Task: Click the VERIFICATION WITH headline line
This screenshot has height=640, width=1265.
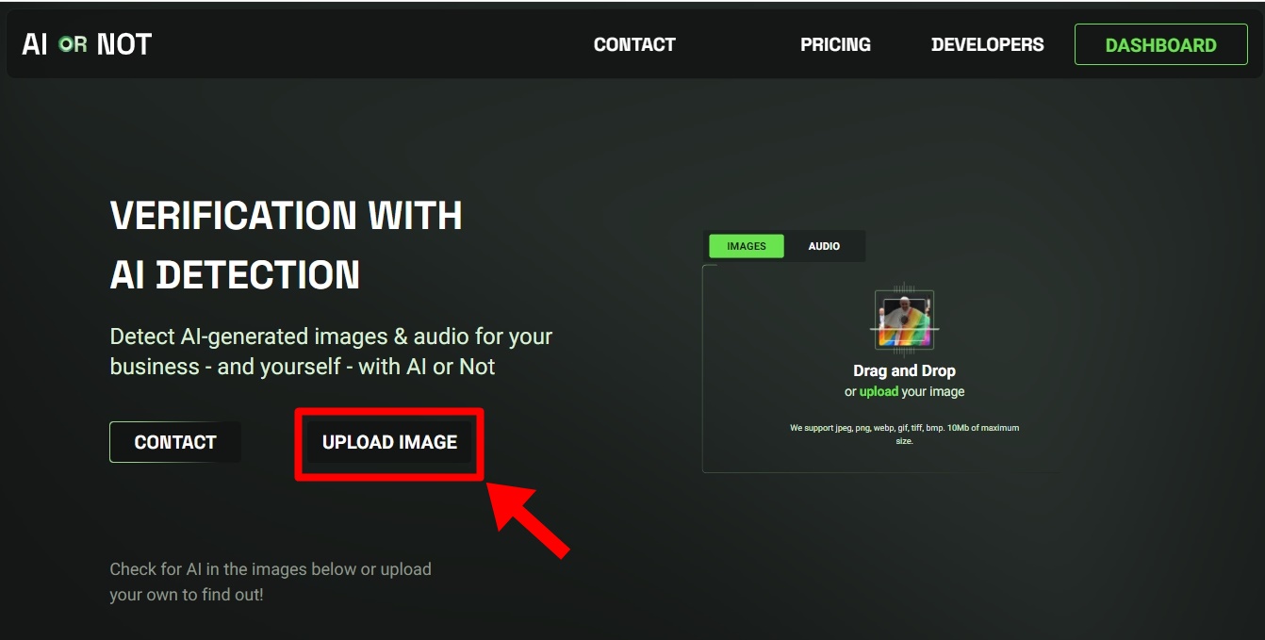Action: pos(286,216)
